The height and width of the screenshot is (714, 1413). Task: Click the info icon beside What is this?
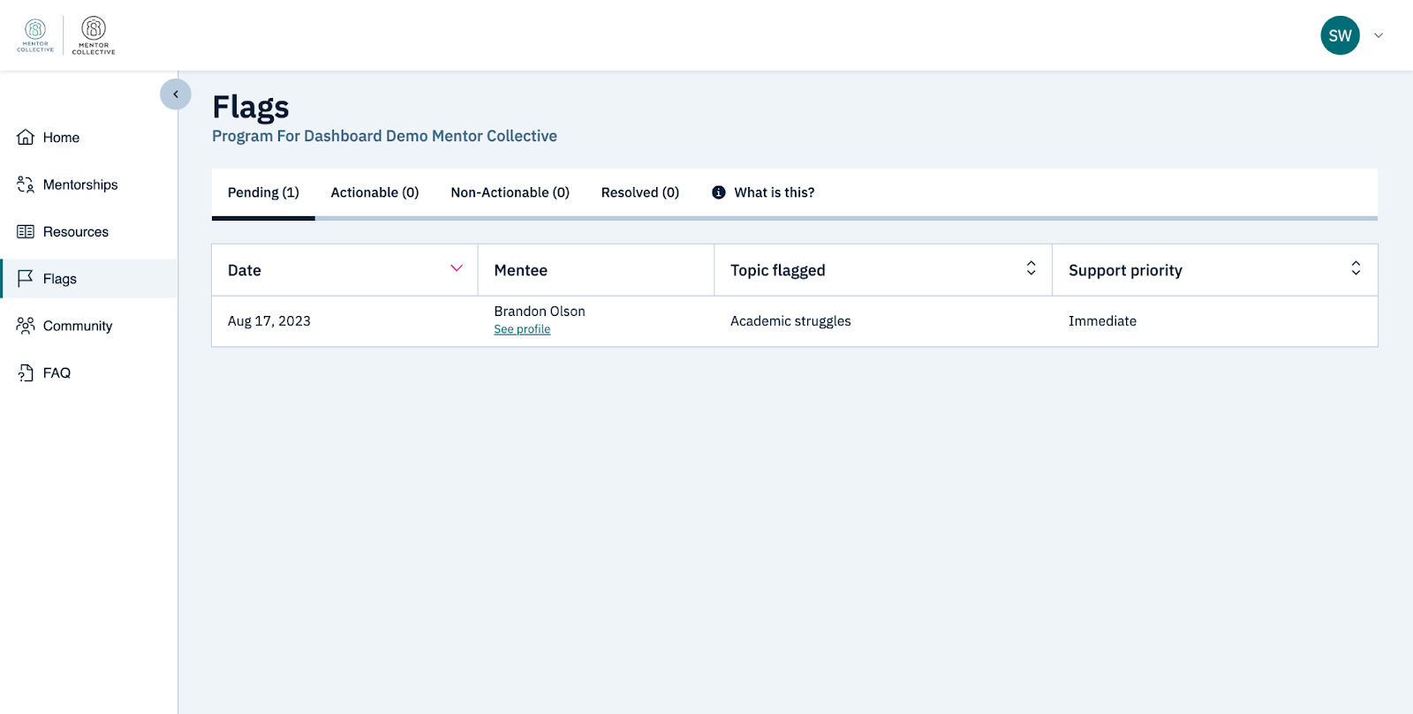(719, 192)
